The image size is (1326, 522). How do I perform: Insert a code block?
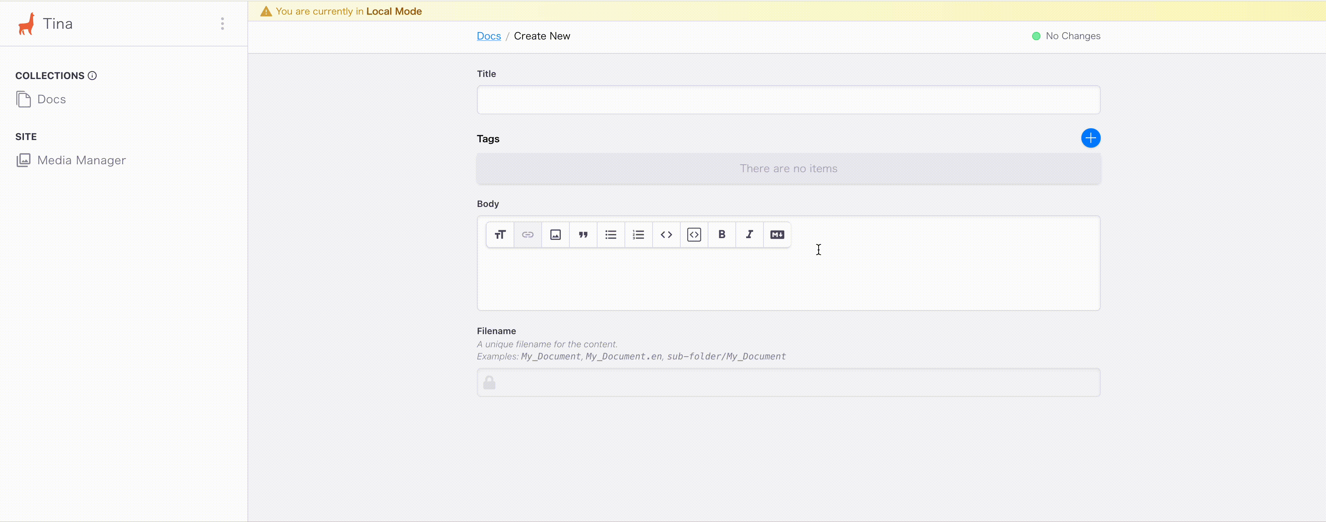[694, 235]
